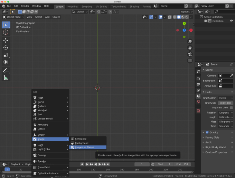The height and width of the screenshot is (178, 235).
Task: Select the Measure tool
Action: point(6,78)
